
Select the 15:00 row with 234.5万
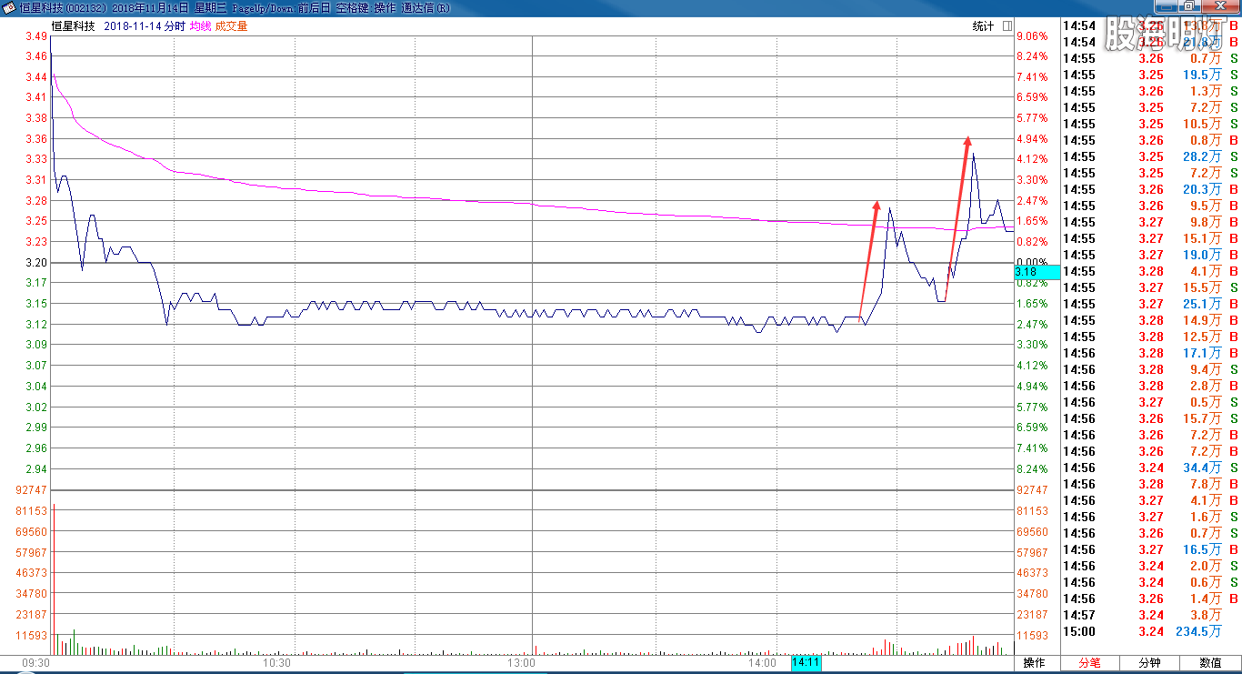click(x=1151, y=631)
